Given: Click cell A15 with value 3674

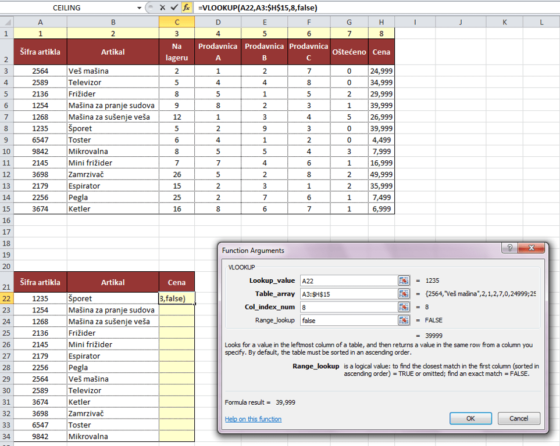Looking at the screenshot, I should click(40, 208).
